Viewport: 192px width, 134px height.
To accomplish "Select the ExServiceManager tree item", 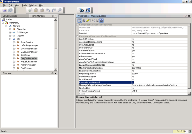I will [x=29, y=52].
